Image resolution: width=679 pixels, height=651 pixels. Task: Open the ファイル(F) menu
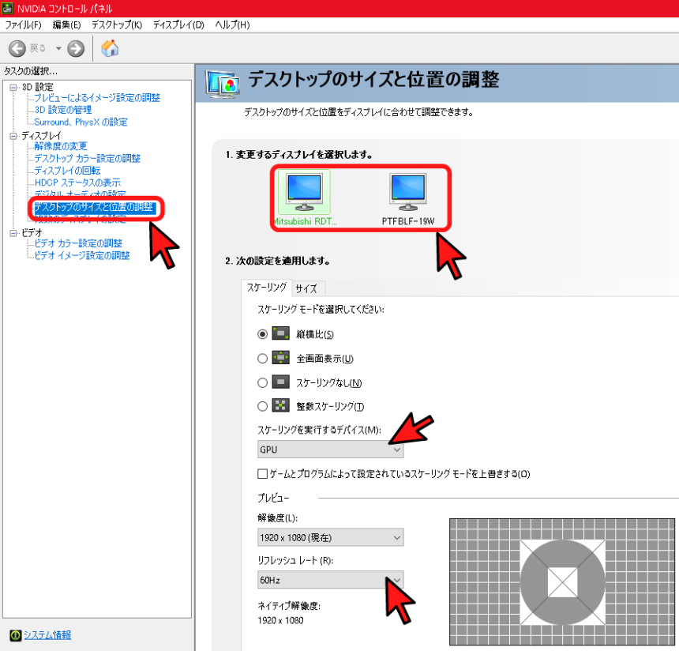pos(24,24)
